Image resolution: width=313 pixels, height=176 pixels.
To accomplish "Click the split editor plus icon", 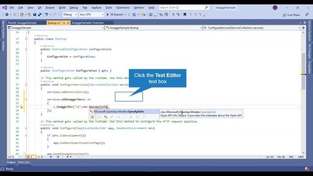I will click(x=303, y=28).
